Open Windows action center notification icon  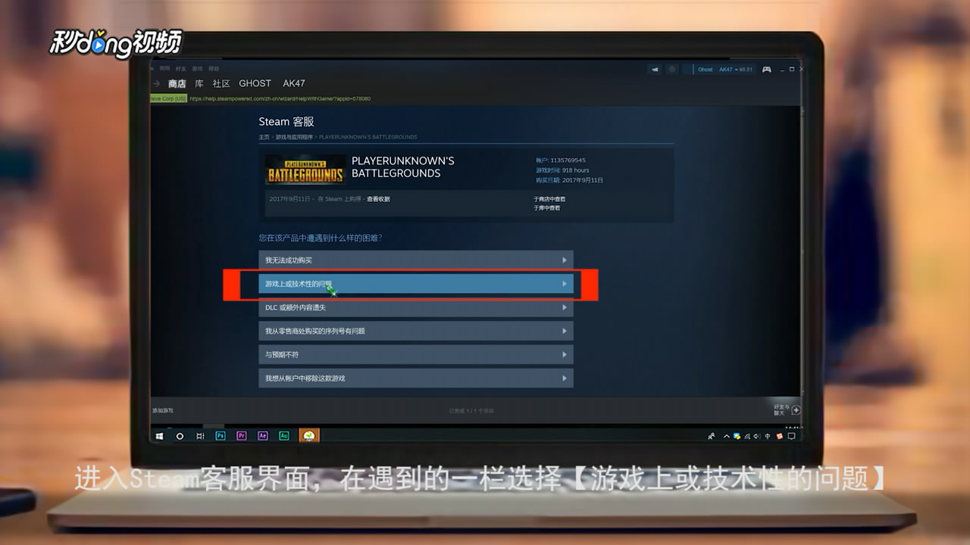pos(792,437)
